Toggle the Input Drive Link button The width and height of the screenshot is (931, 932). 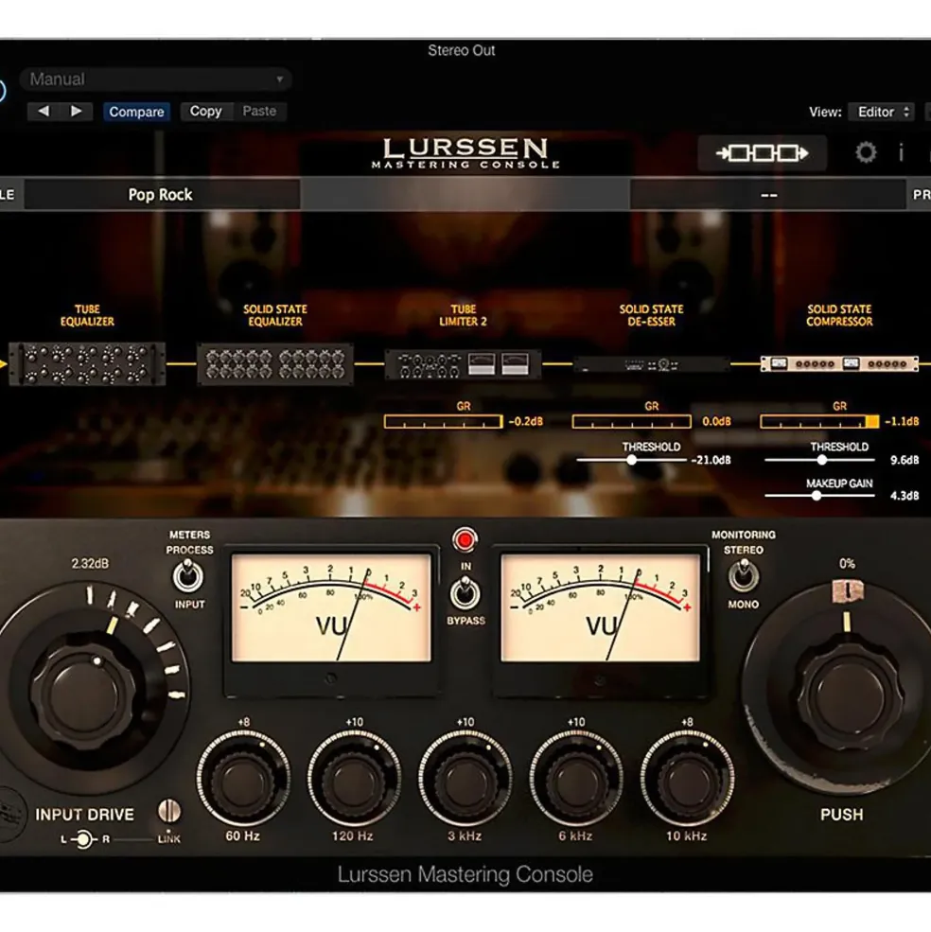[x=169, y=811]
